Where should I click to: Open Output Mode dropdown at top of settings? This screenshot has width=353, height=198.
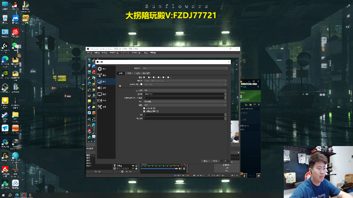pyautogui.click(x=185, y=68)
